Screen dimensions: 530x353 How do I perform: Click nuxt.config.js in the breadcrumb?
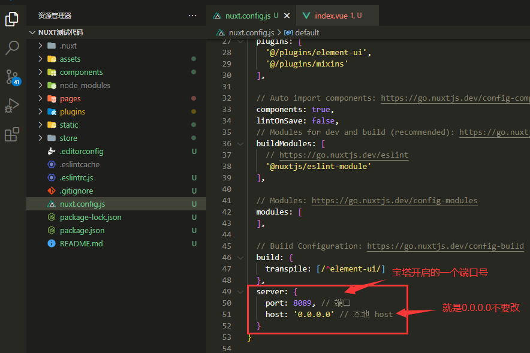coord(251,33)
